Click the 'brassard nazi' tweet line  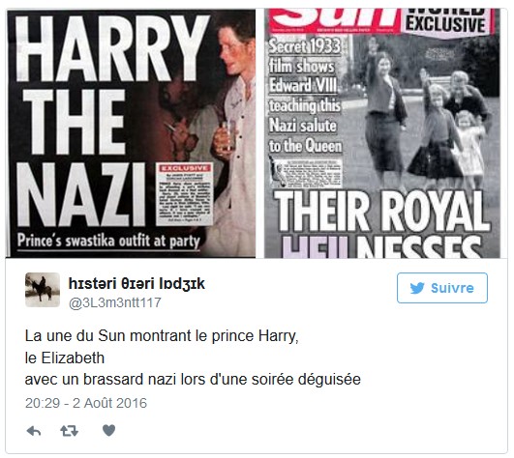[193, 380]
